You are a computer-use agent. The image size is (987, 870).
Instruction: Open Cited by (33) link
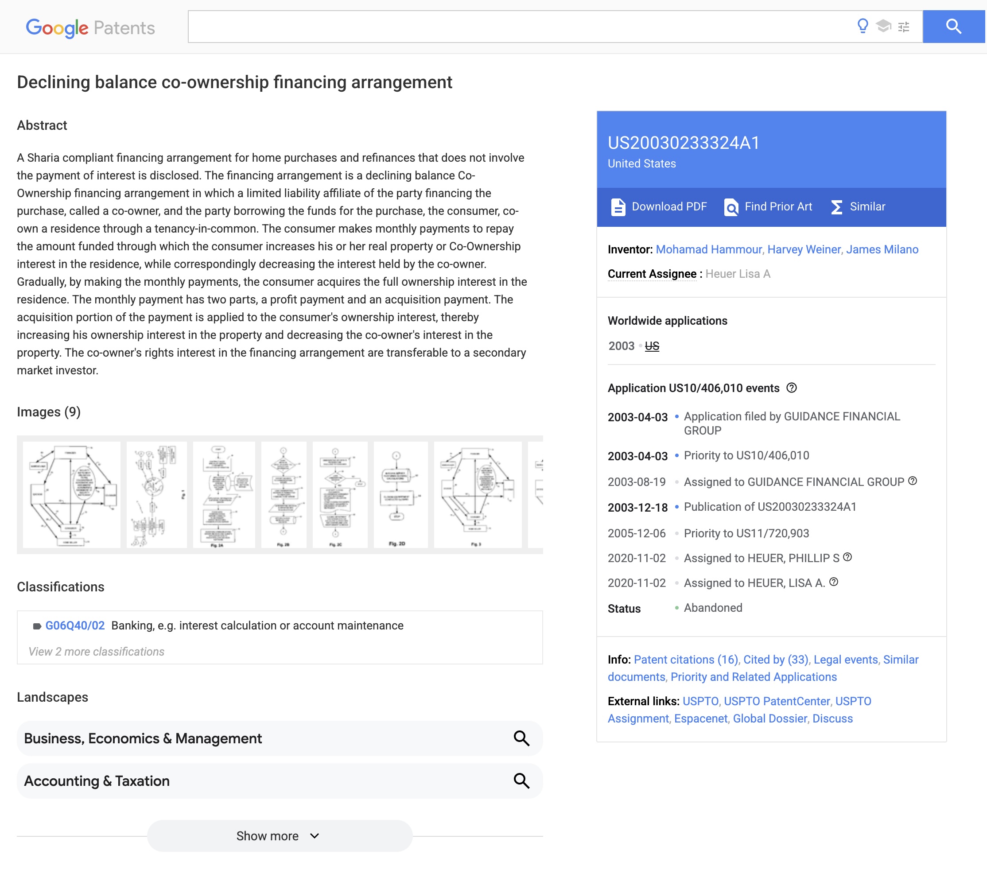point(776,660)
